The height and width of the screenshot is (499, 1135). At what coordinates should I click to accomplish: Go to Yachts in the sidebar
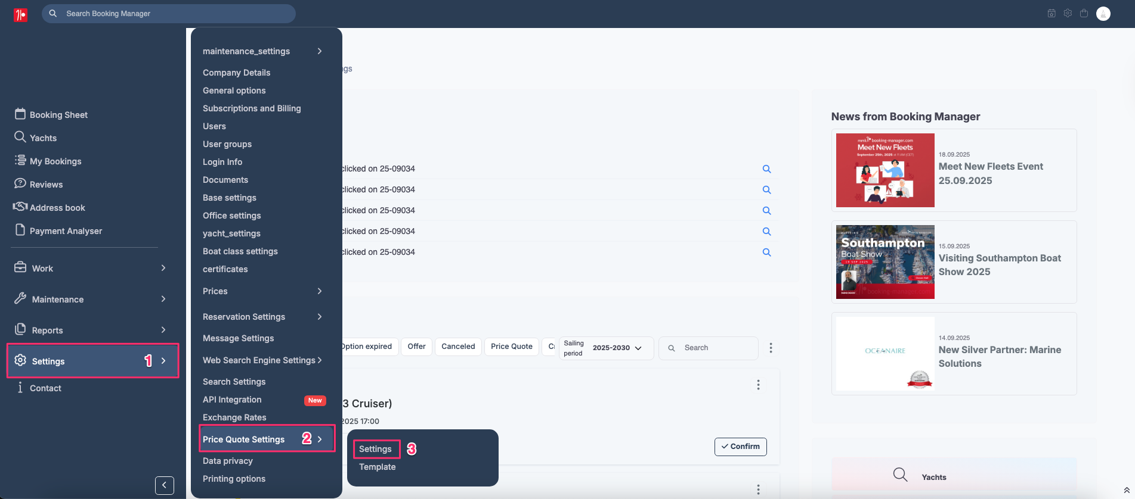[43, 138]
